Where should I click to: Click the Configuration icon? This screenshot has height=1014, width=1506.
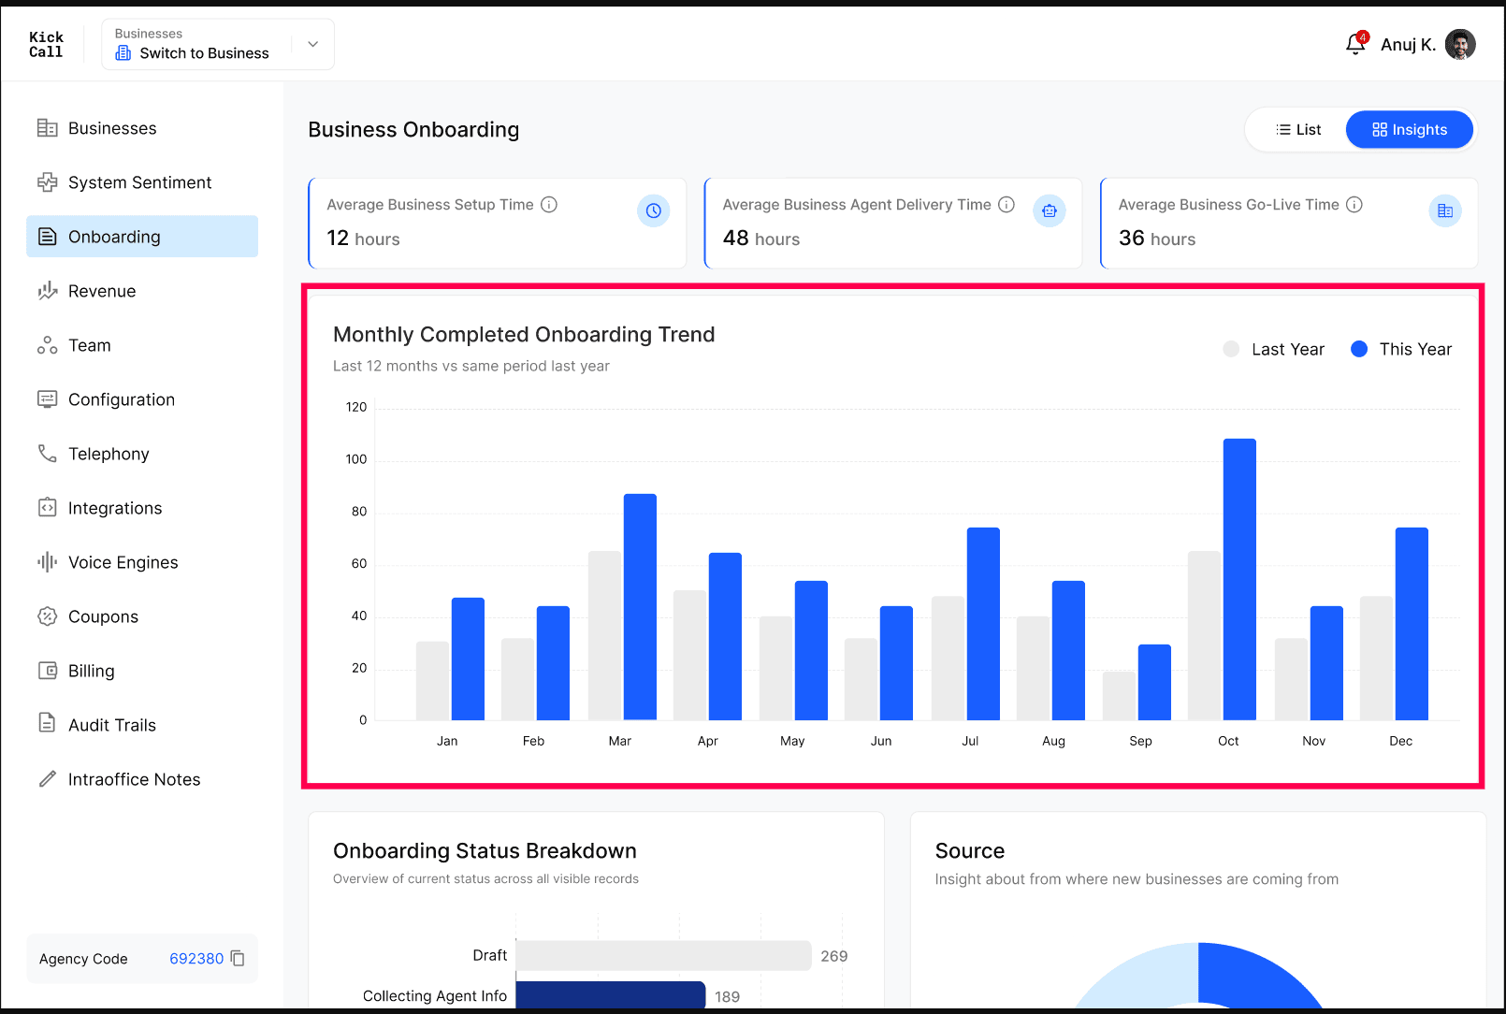[x=47, y=399]
